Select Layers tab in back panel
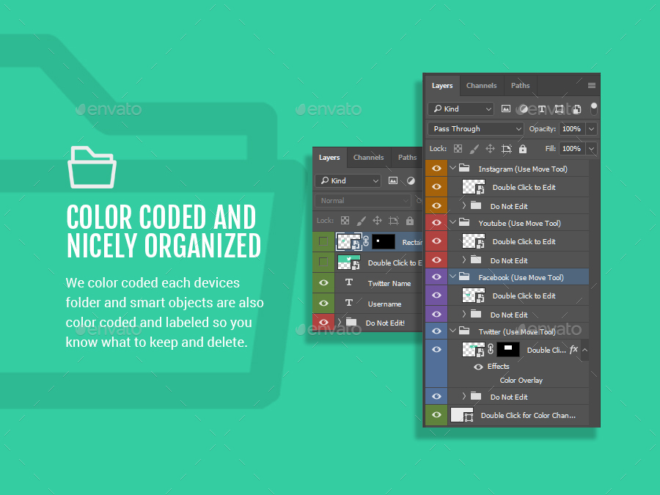This screenshot has height=495, width=660. coord(329,158)
